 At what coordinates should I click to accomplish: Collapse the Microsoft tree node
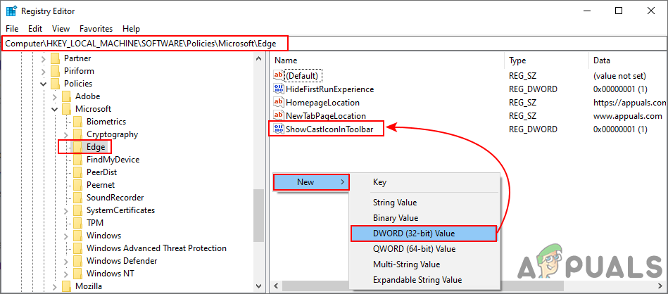[x=55, y=109]
